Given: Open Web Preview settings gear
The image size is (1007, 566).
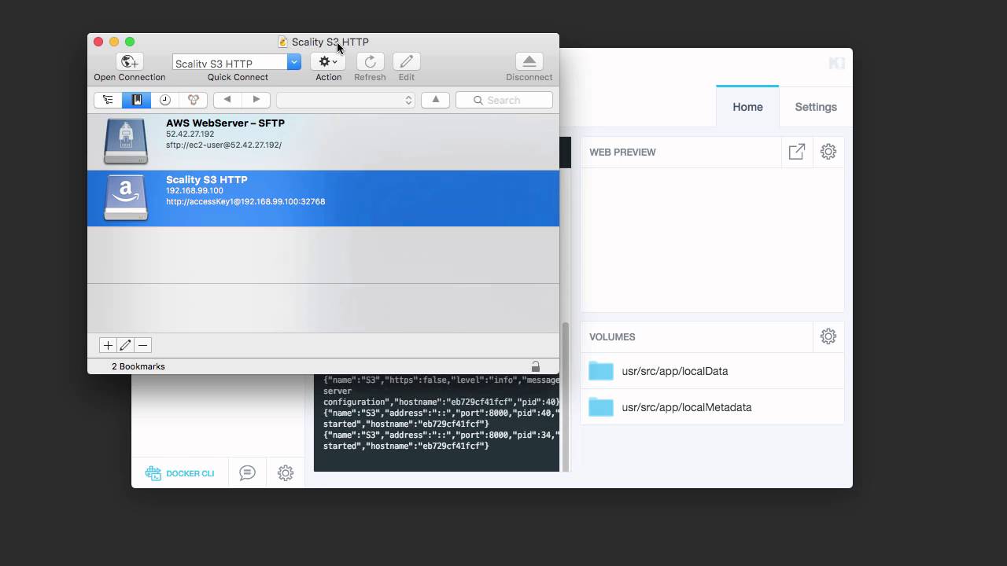Looking at the screenshot, I should click(x=828, y=152).
